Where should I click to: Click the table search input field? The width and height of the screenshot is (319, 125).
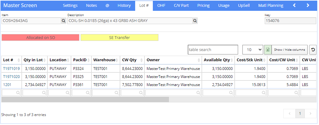click(213, 50)
